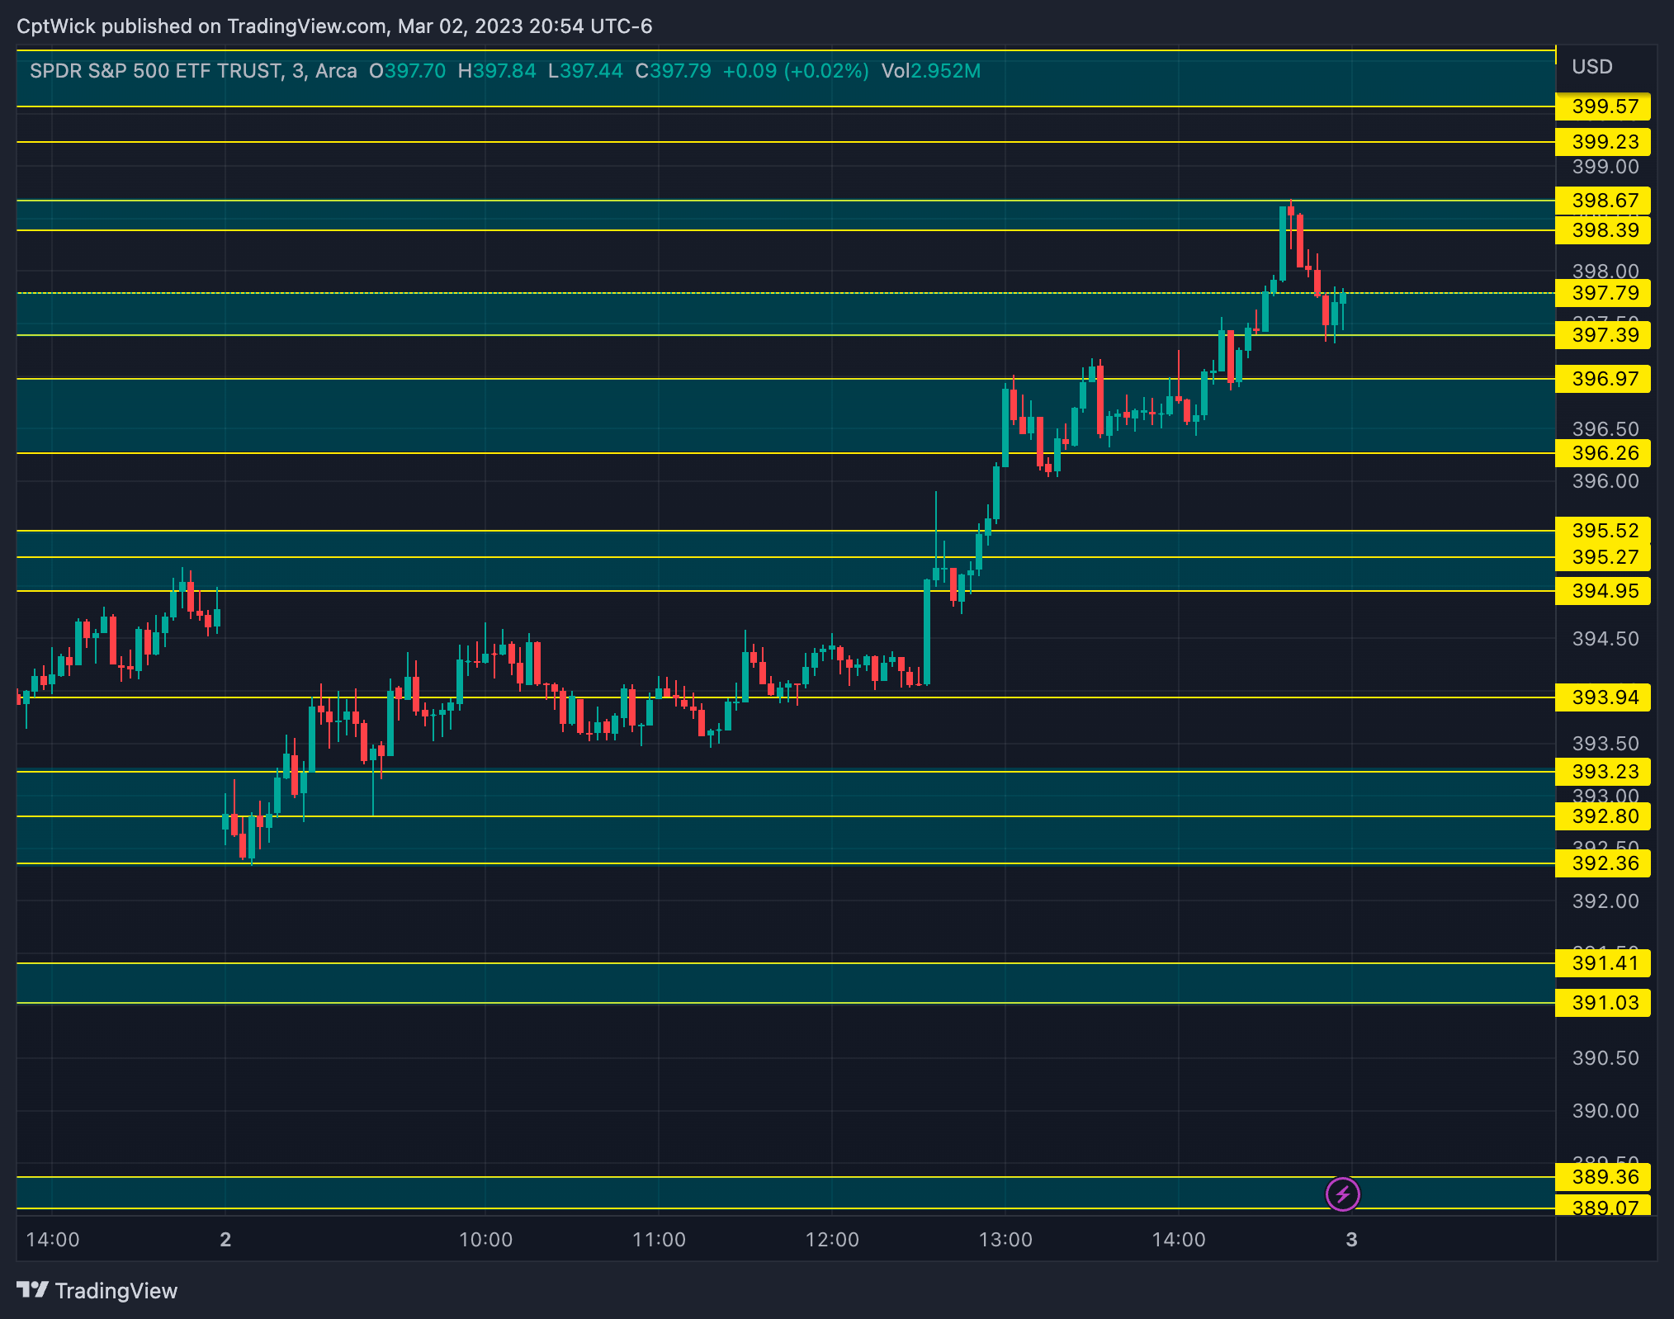The height and width of the screenshot is (1319, 1674).
Task: Select the 399.57 yellow price level label
Action: tap(1602, 106)
